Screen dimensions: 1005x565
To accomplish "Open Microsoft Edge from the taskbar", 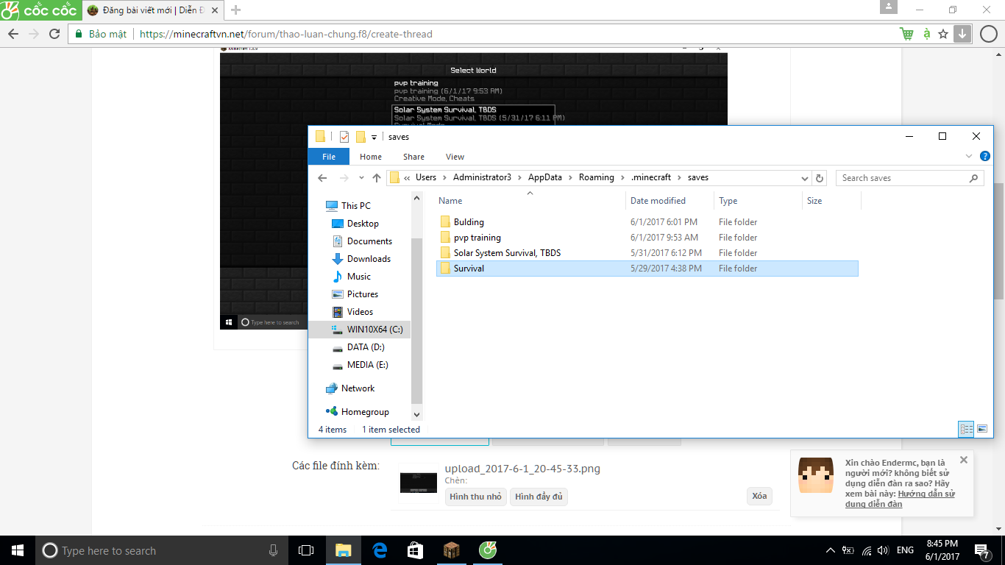I will coord(380,550).
